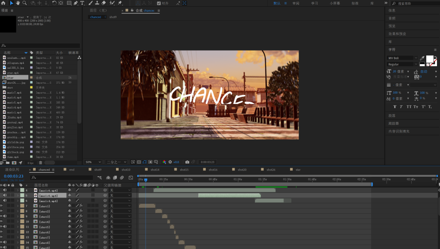The height and width of the screenshot is (249, 440).
Task: Mute audio of layer 4 music6.mp4
Action: 5,190
